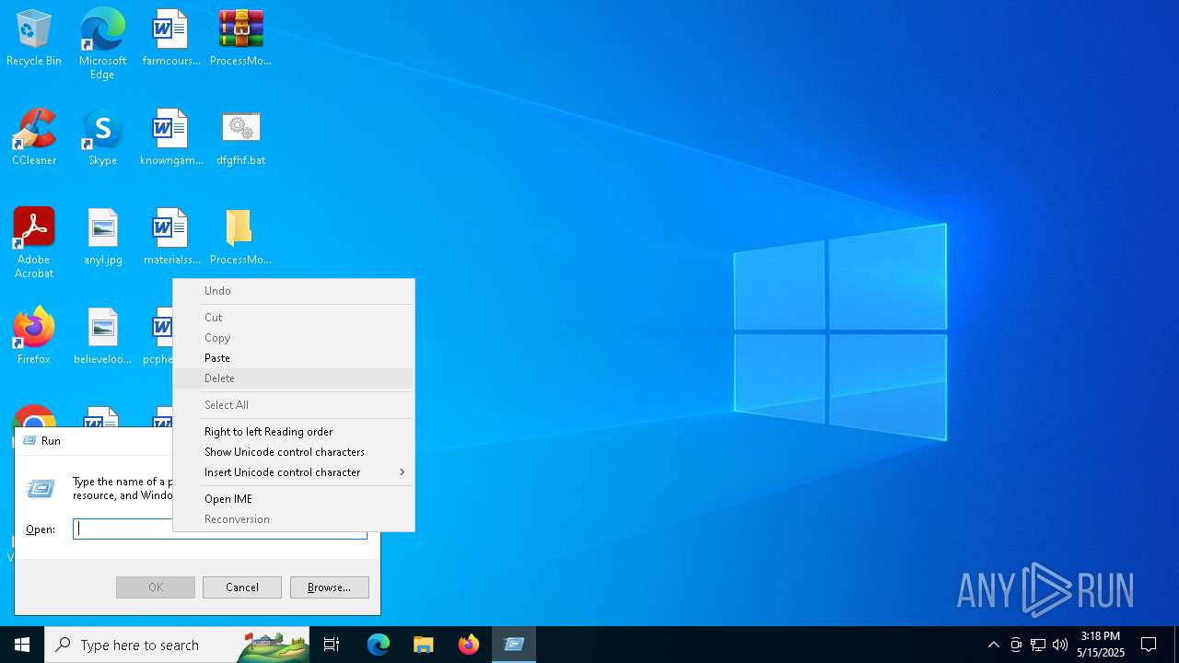Click the OK button in Run dialog

tap(156, 587)
